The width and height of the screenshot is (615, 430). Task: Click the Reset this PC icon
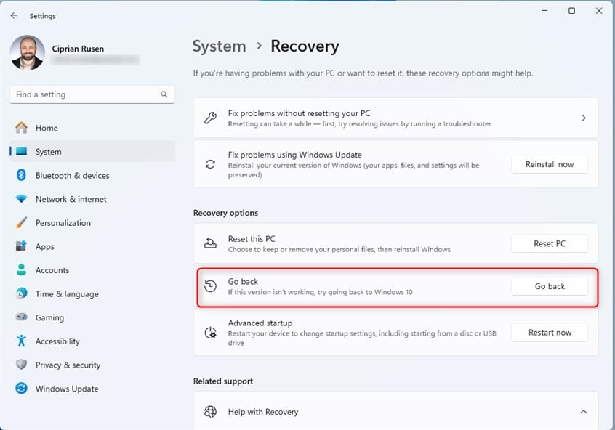[x=210, y=243]
